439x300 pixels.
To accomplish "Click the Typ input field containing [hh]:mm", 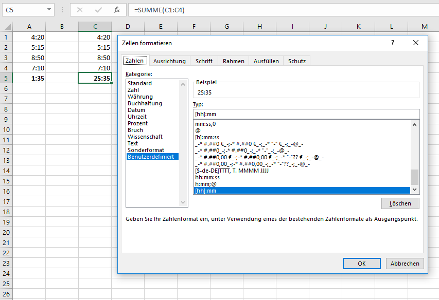I will (306, 114).
